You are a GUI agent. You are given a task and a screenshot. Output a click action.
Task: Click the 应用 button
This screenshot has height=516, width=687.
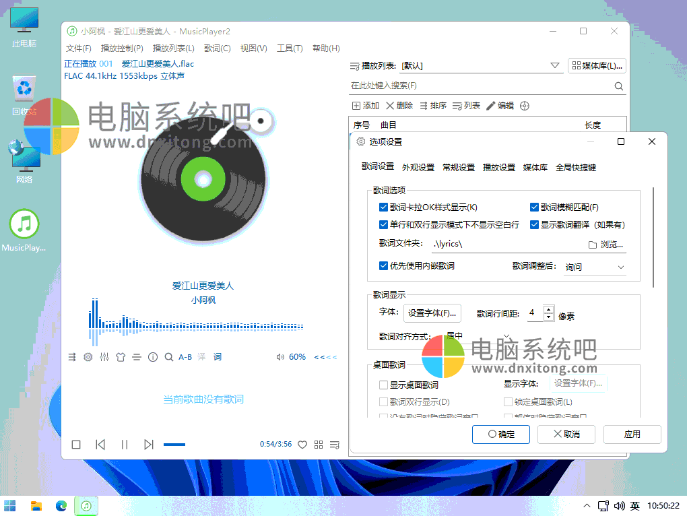(x=632, y=434)
